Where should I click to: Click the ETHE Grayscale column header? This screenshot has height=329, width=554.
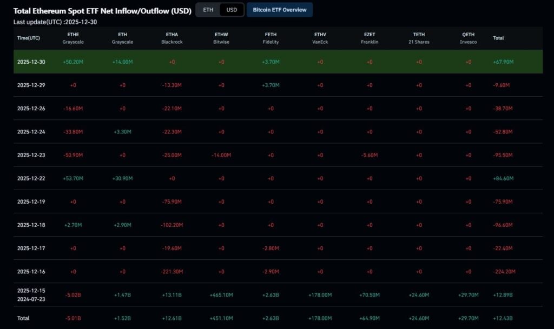tap(73, 38)
